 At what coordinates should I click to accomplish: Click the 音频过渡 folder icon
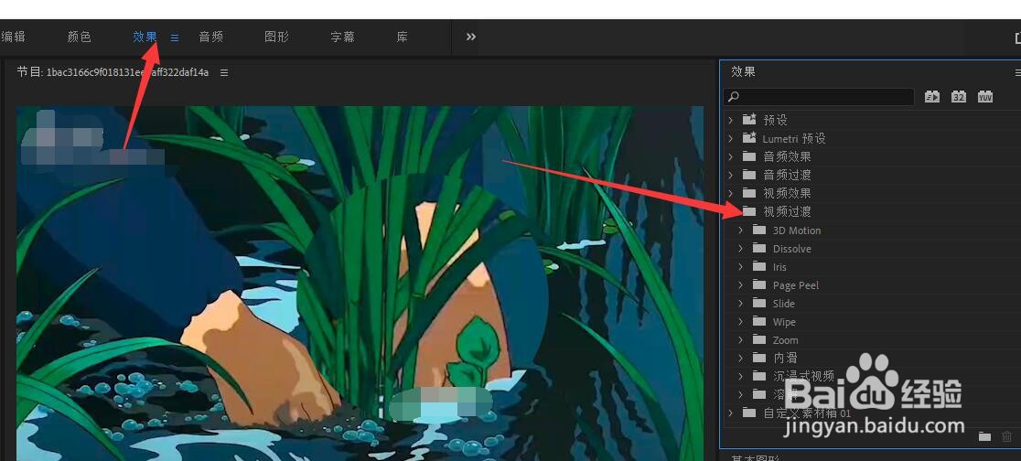(749, 175)
